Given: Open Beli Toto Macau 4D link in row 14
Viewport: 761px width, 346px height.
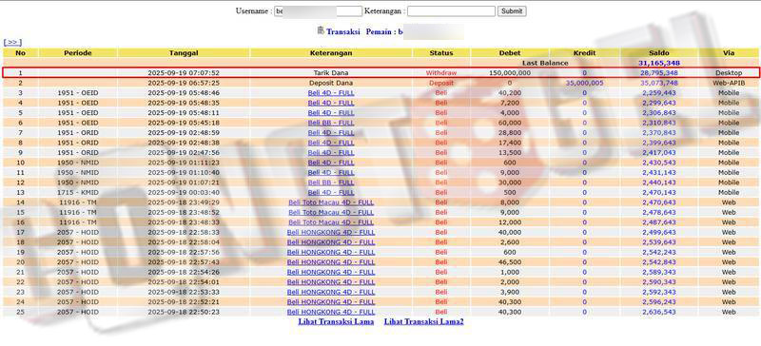Looking at the screenshot, I should tap(331, 202).
